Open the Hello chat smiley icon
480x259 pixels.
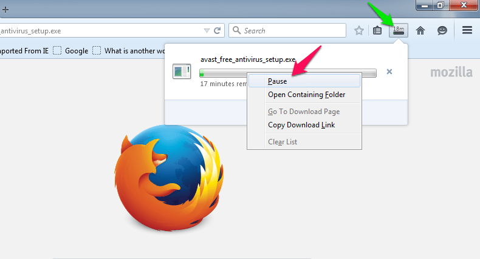pyautogui.click(x=442, y=30)
